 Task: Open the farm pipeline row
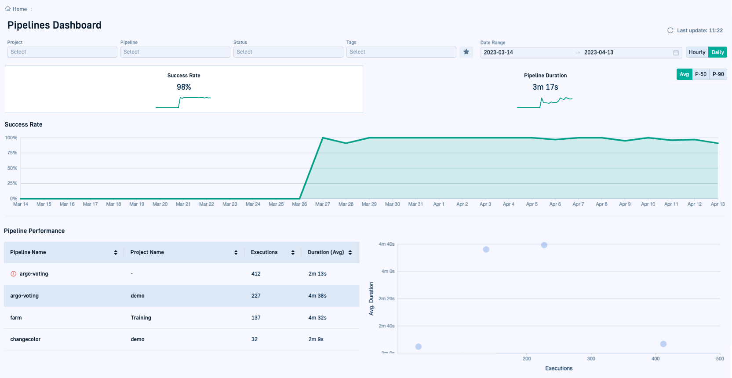(16, 318)
